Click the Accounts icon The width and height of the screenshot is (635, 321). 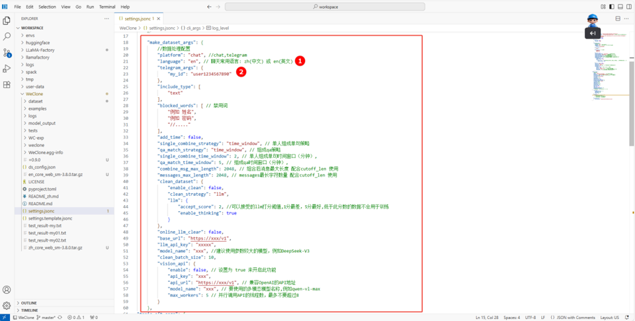[7, 290]
